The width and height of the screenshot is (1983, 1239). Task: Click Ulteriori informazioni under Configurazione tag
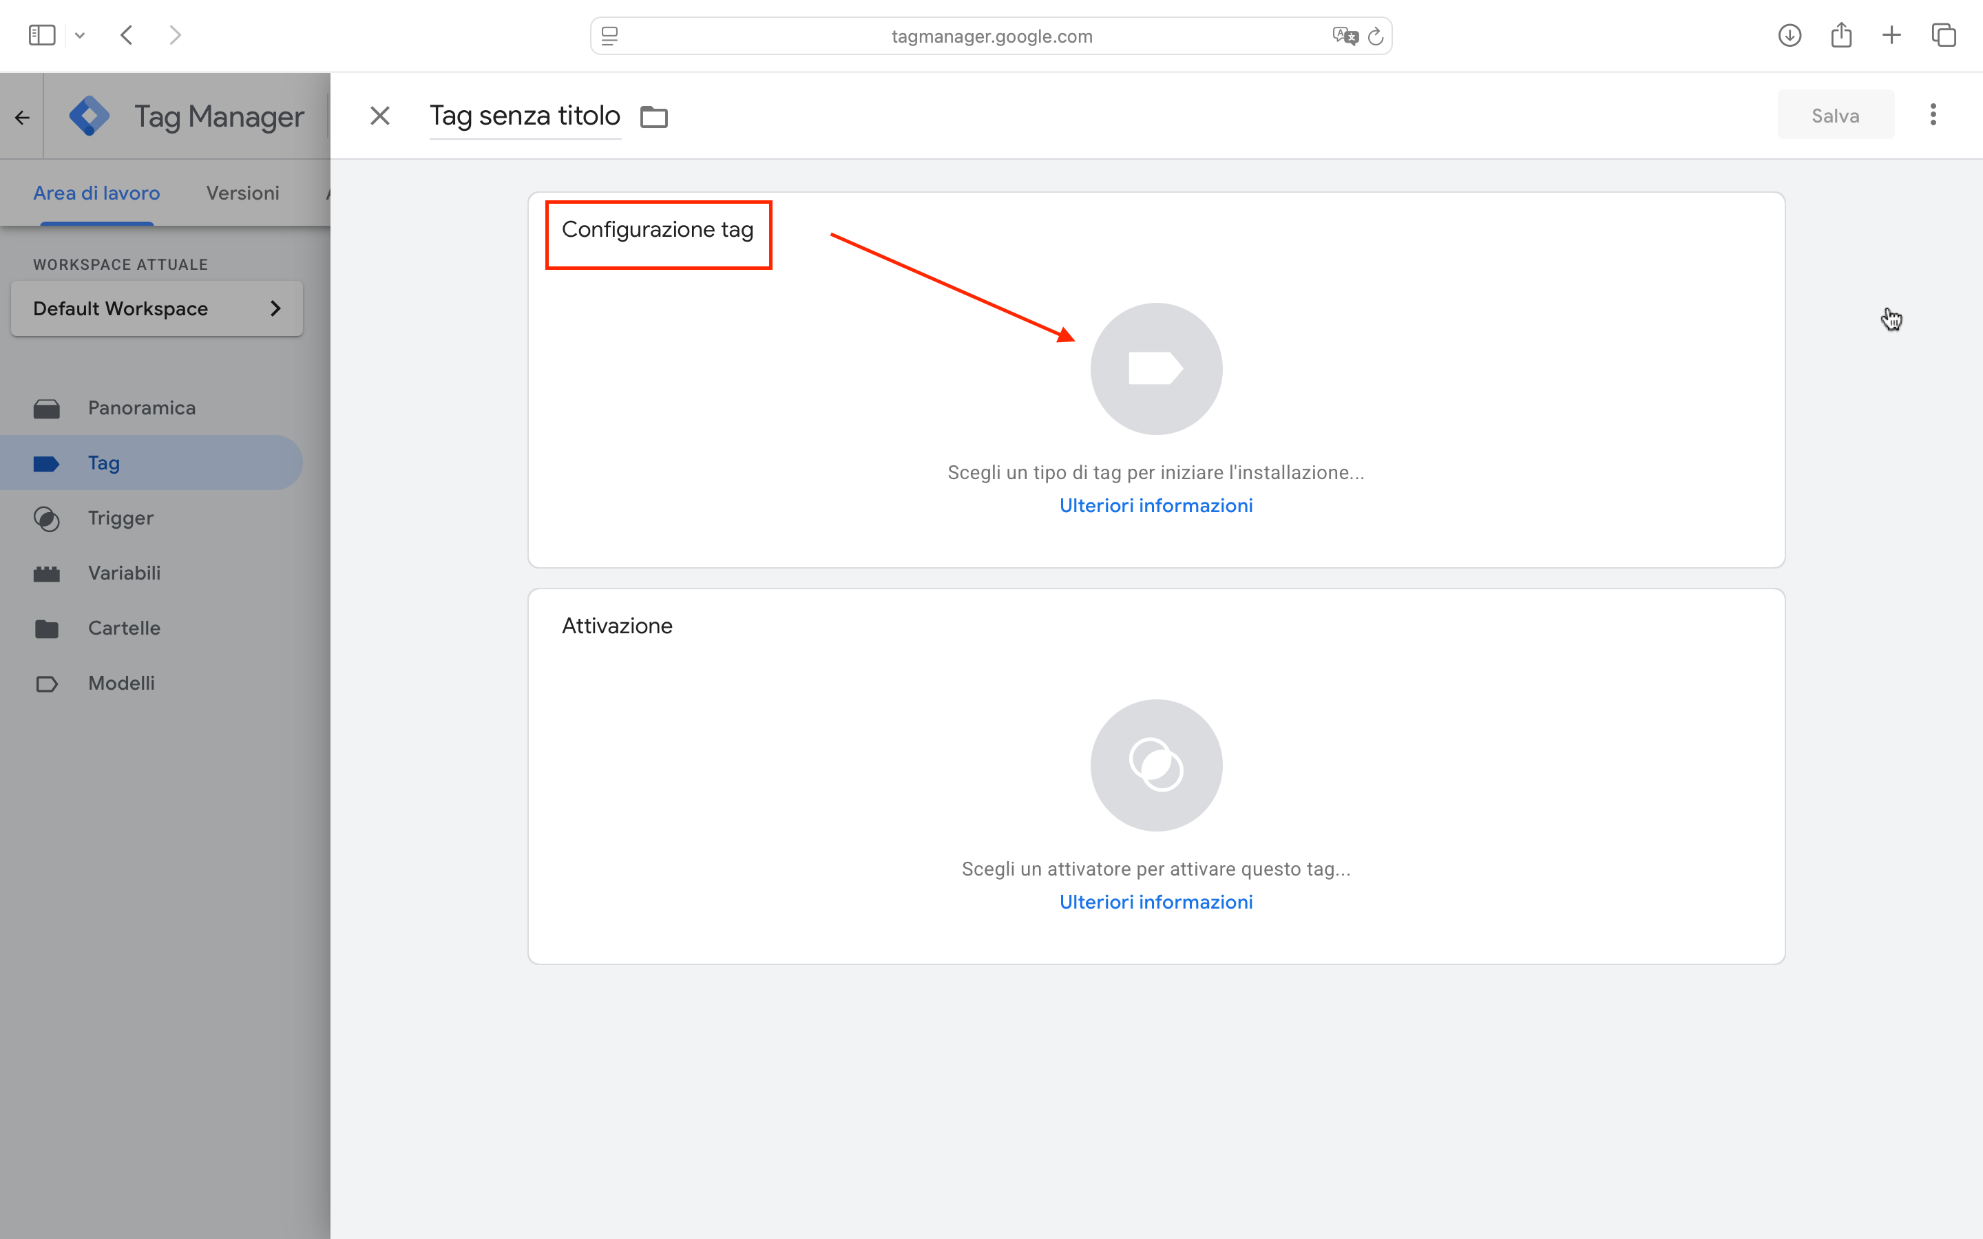click(1155, 506)
